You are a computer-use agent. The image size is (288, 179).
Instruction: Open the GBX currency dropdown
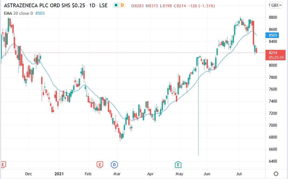275,5
